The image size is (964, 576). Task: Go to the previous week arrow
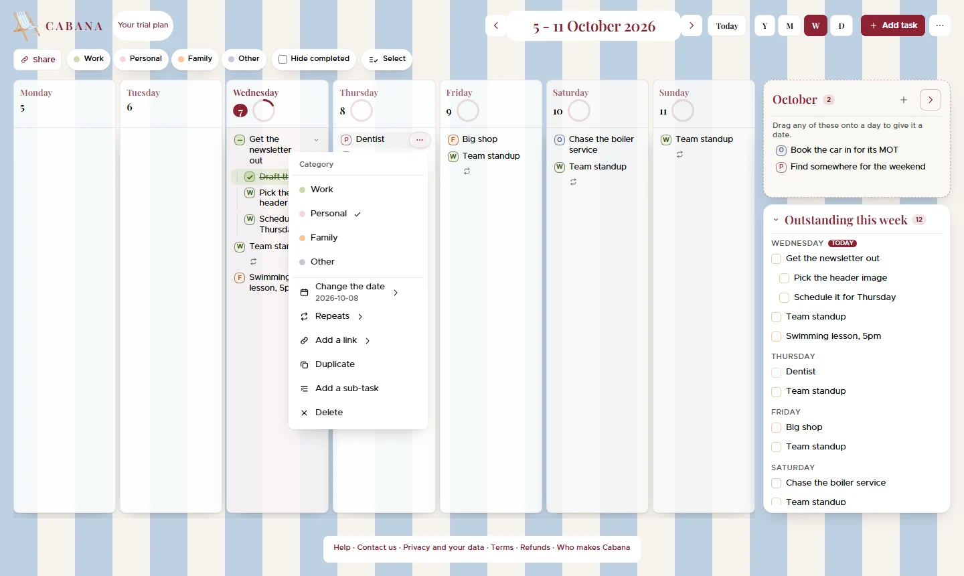tap(496, 25)
